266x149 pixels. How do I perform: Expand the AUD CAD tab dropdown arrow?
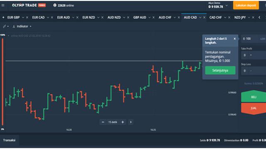point(200,17)
